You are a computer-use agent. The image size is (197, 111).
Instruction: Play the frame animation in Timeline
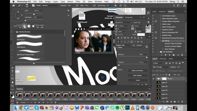coord(39,103)
